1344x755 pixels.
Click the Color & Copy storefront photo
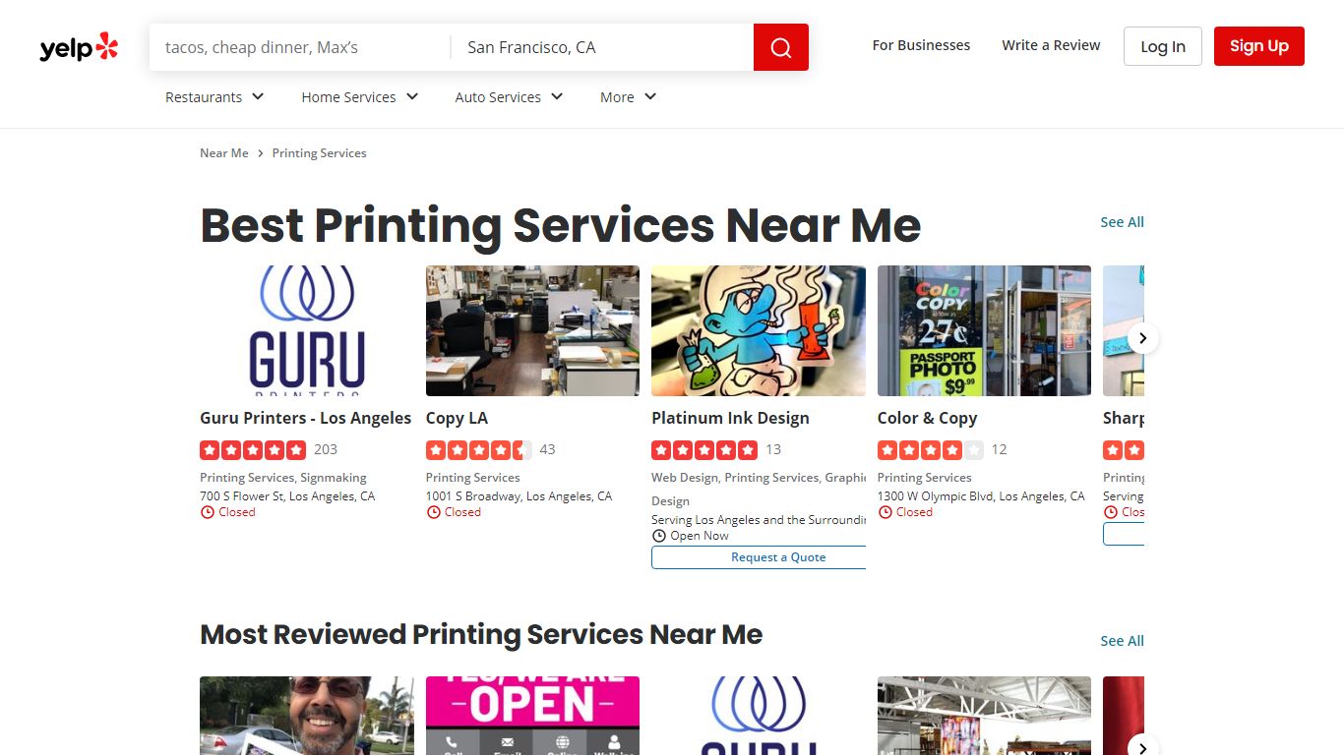[984, 330]
